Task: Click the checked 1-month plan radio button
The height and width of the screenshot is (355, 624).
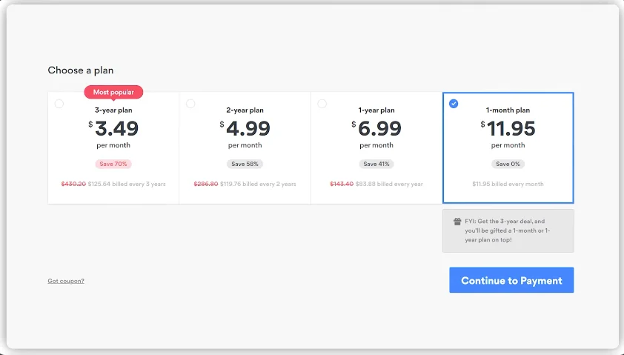Action: point(454,104)
